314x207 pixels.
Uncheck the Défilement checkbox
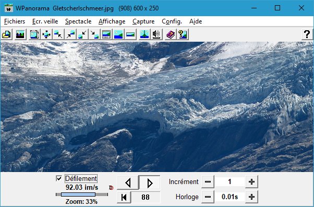(59, 178)
